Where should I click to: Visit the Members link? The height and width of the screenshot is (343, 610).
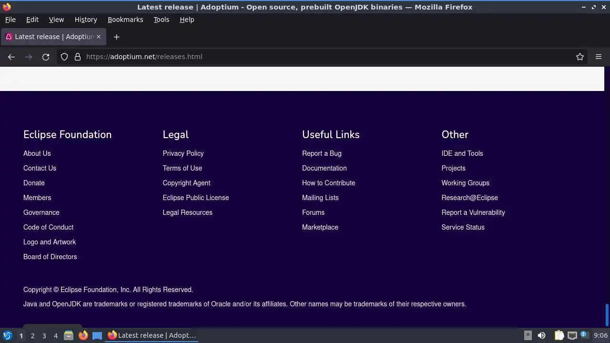37,198
